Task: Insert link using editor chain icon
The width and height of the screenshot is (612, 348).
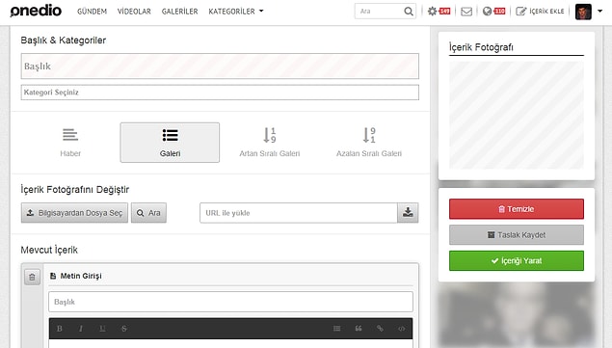Action: tap(380, 329)
